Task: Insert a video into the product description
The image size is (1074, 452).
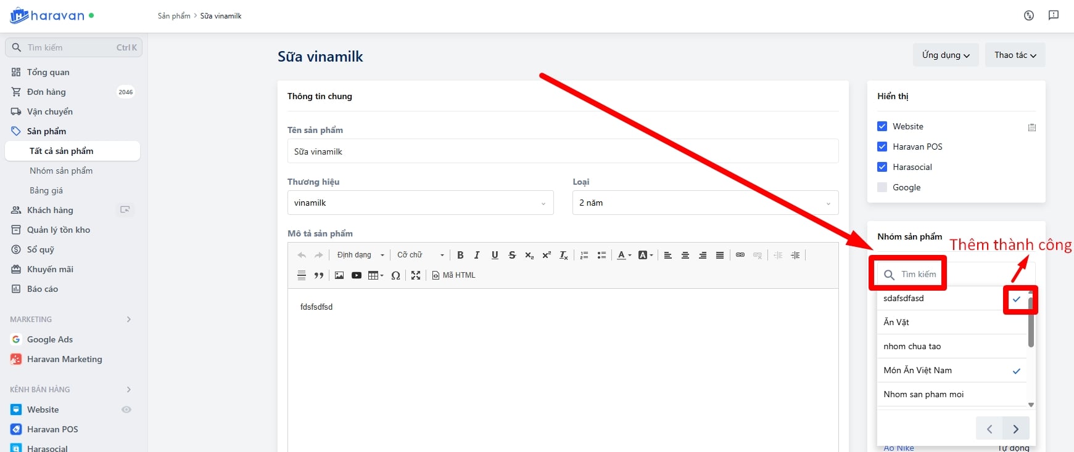Action: (357, 275)
